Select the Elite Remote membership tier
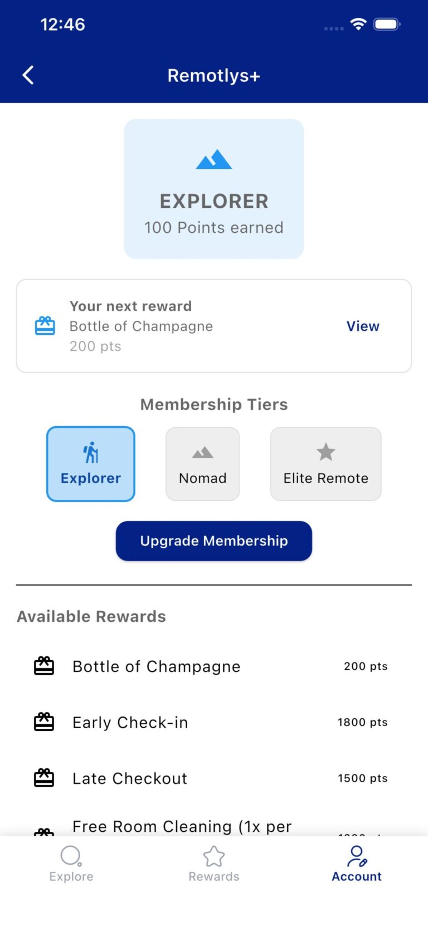428x926 pixels. click(x=326, y=464)
